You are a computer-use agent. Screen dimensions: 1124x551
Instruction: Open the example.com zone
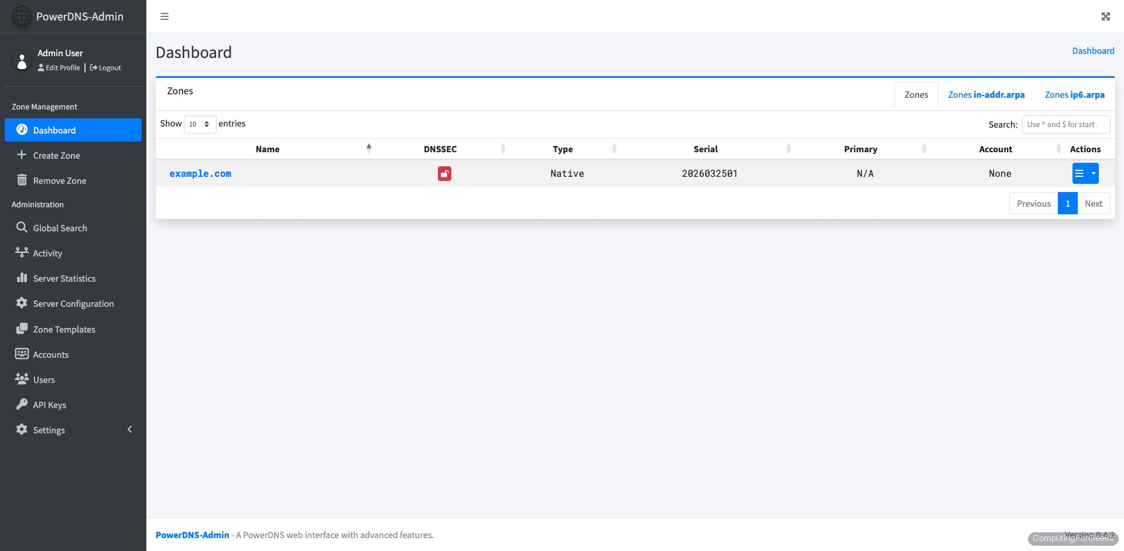click(200, 173)
